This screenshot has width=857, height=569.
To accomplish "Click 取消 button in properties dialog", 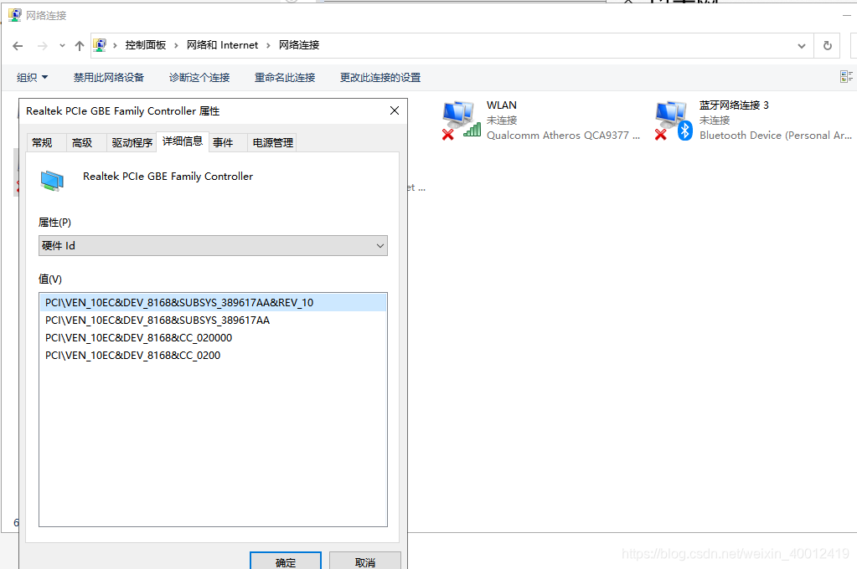I will point(365,561).
